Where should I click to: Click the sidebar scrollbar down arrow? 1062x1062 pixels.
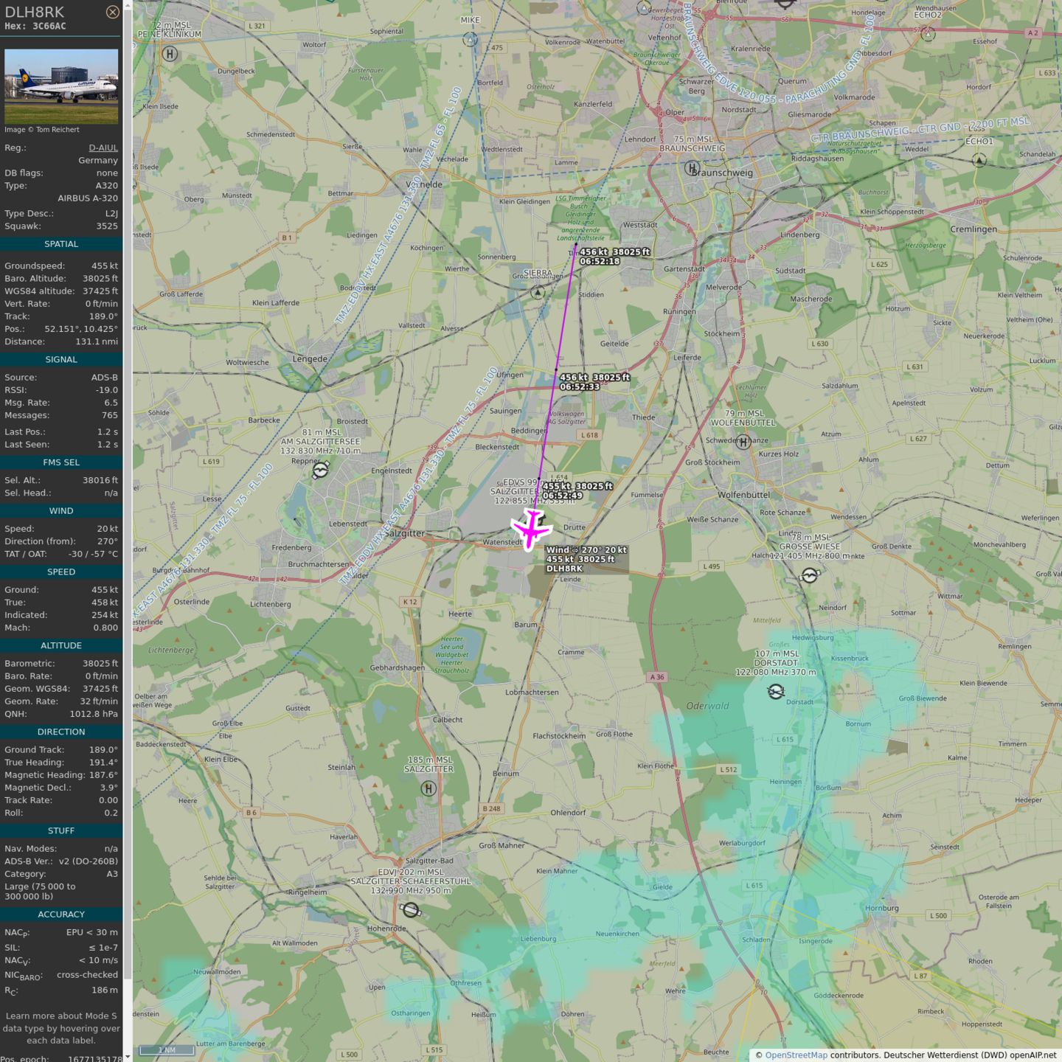click(128, 1056)
